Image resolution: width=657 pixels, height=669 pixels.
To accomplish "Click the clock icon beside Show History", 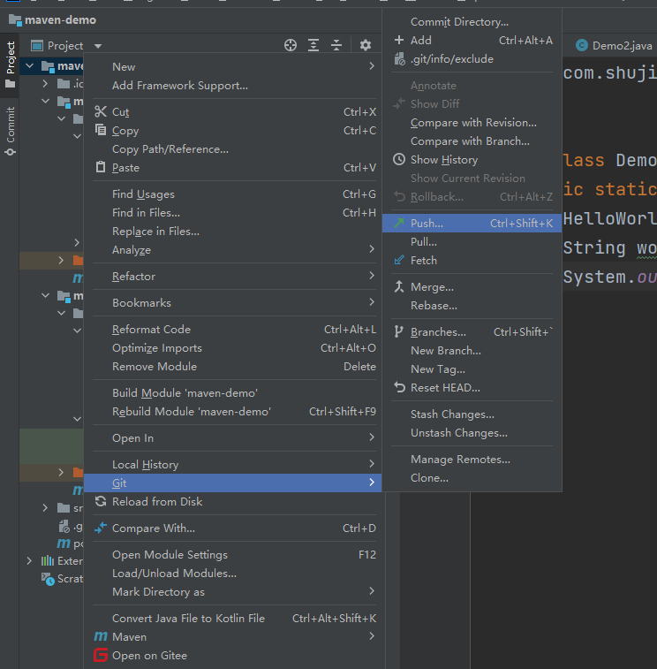I will pos(399,160).
